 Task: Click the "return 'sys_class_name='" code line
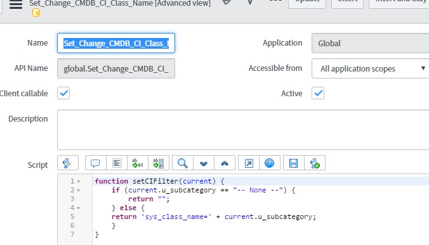click(x=214, y=217)
